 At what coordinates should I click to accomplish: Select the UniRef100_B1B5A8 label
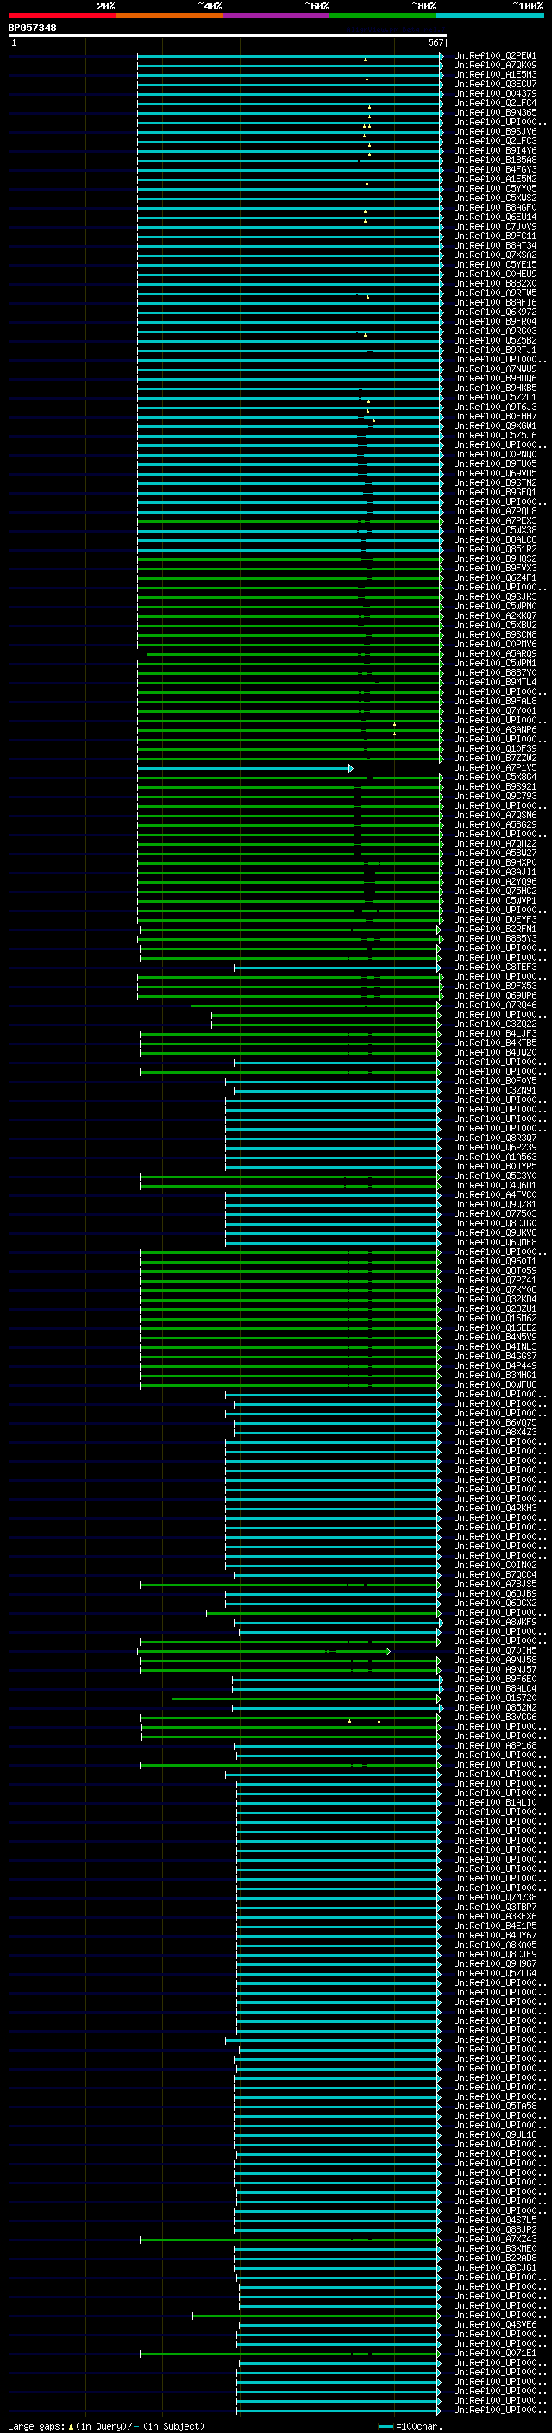[x=494, y=160]
